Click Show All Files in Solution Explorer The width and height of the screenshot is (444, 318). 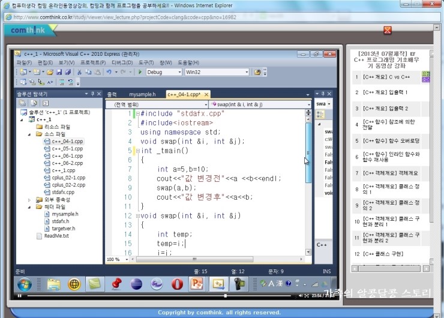point(34,103)
